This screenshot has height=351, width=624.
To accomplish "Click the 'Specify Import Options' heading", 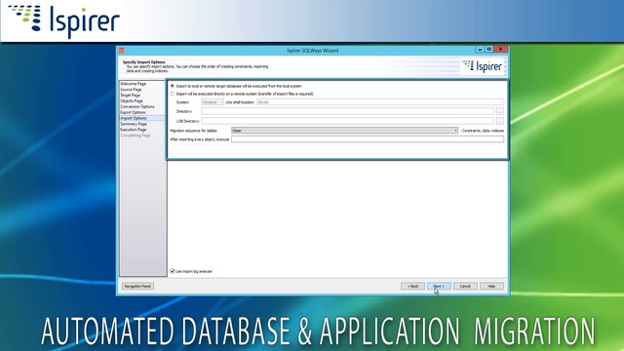I will click(143, 62).
